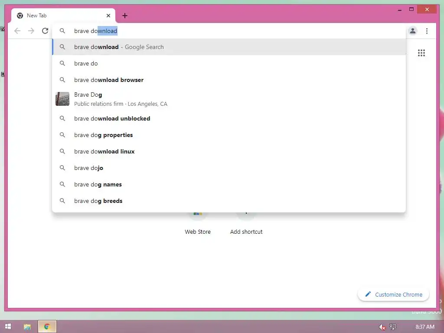
Task: Click the address bar containing brave download
Action: point(229,31)
